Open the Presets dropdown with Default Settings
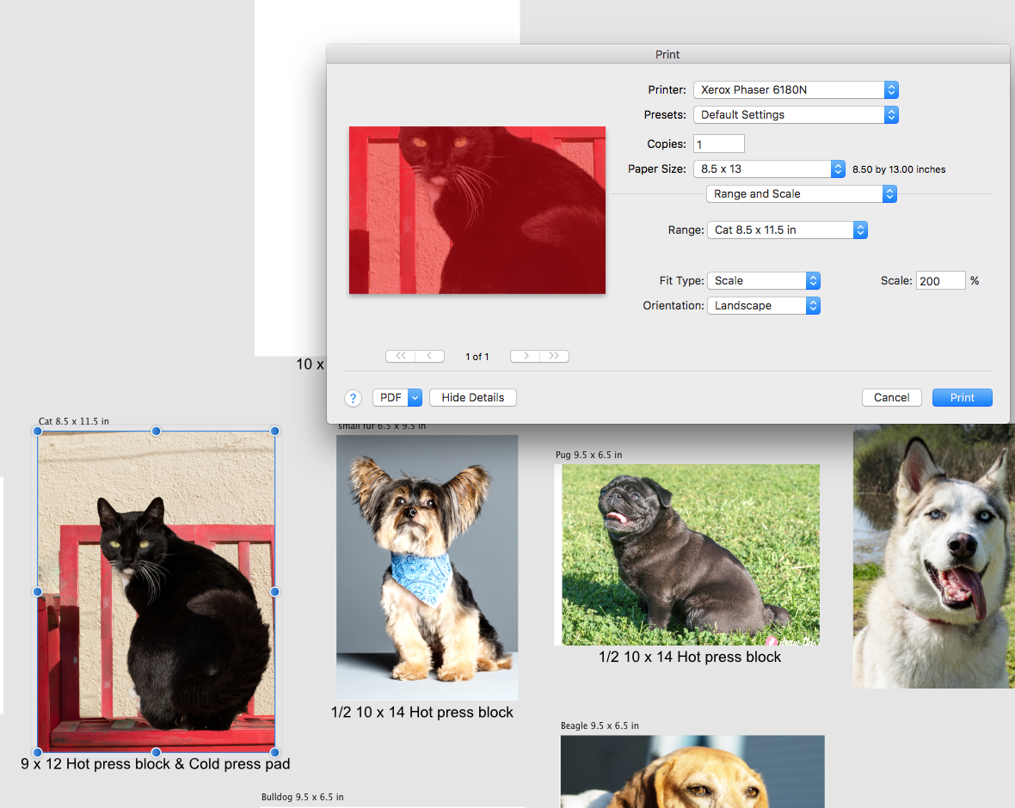 tap(796, 115)
